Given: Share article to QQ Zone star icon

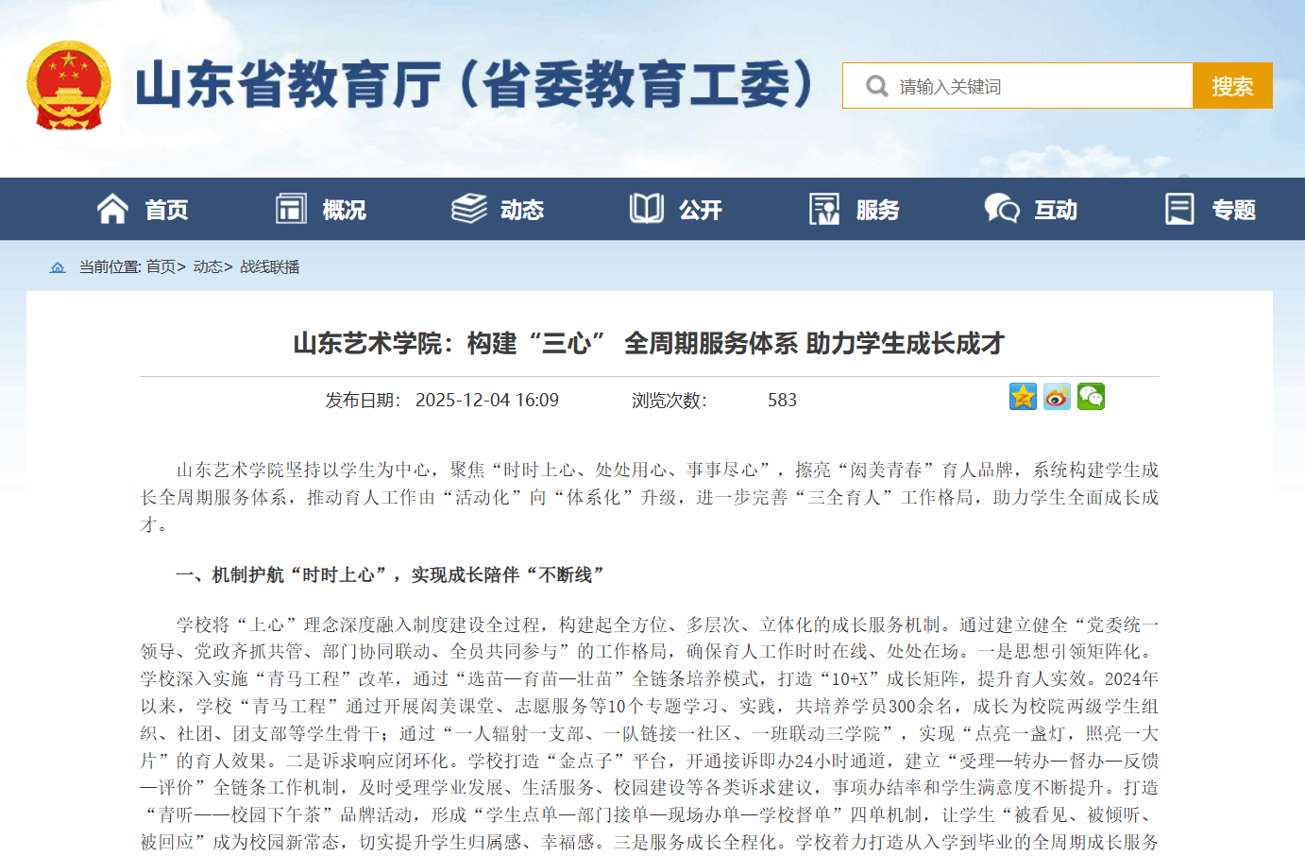Looking at the screenshot, I should pos(1023,397).
